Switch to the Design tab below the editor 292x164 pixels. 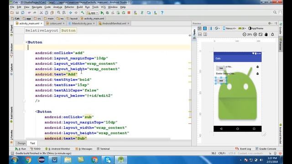[21, 143]
